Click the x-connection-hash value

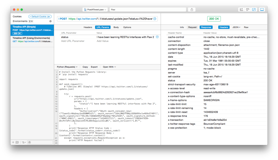[x=226, y=92]
